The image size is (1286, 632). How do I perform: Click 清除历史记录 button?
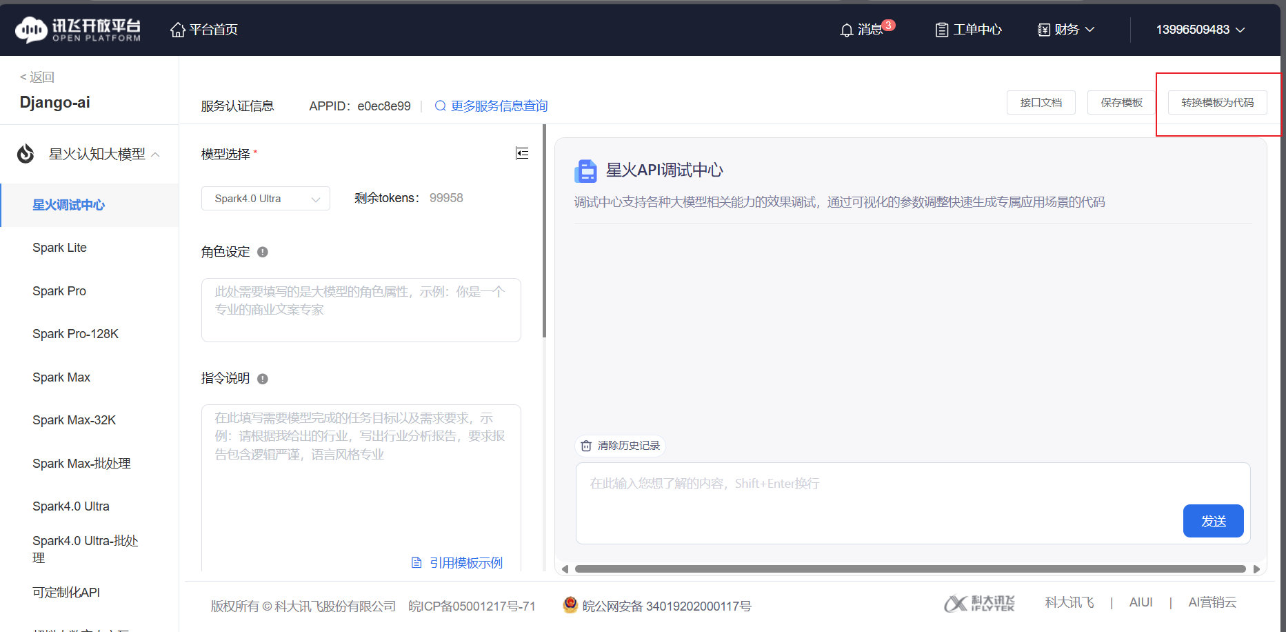[620, 446]
